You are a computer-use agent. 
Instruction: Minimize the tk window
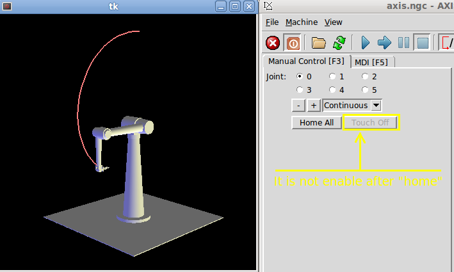coord(221,6)
